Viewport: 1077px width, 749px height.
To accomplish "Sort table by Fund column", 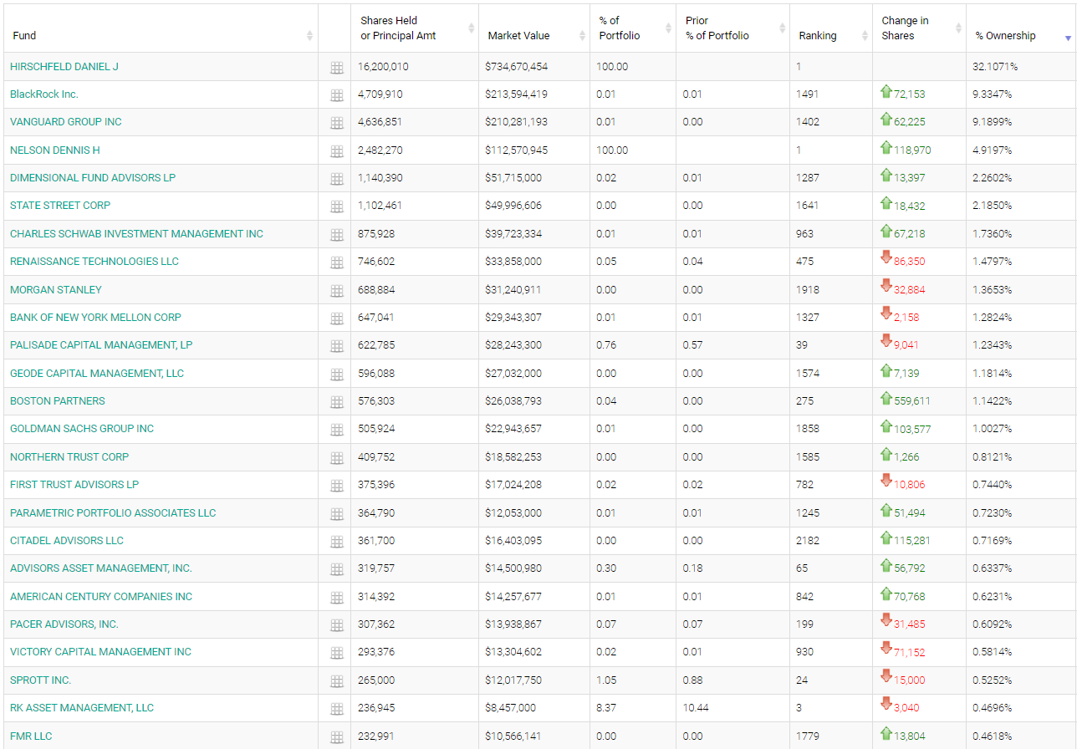I will click(159, 28).
